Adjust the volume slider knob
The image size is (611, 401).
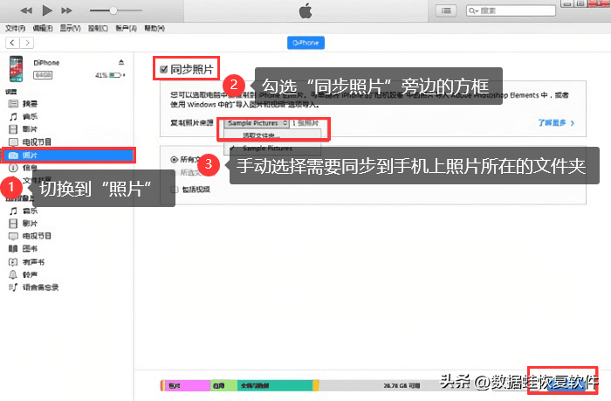[x=113, y=10]
